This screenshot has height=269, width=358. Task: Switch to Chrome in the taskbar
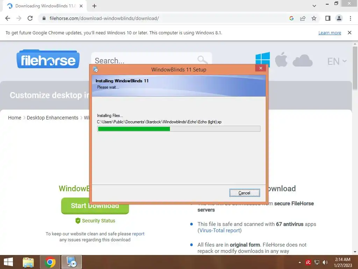50,262
